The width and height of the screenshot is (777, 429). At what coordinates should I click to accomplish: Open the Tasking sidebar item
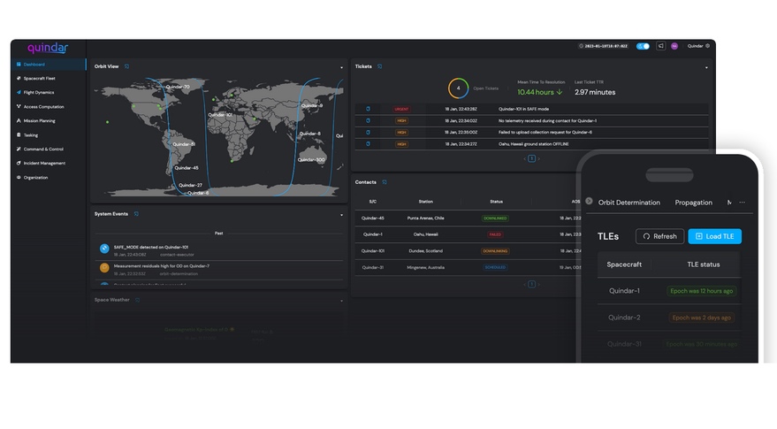(x=30, y=135)
